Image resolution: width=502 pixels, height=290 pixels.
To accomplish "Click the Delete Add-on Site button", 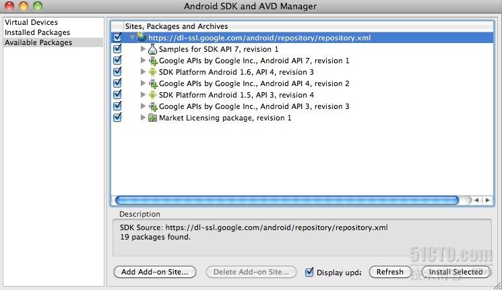I will tap(251, 272).
